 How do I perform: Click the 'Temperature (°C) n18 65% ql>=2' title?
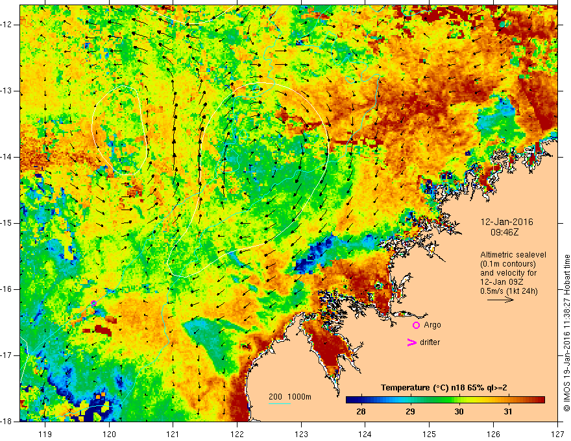click(444, 388)
